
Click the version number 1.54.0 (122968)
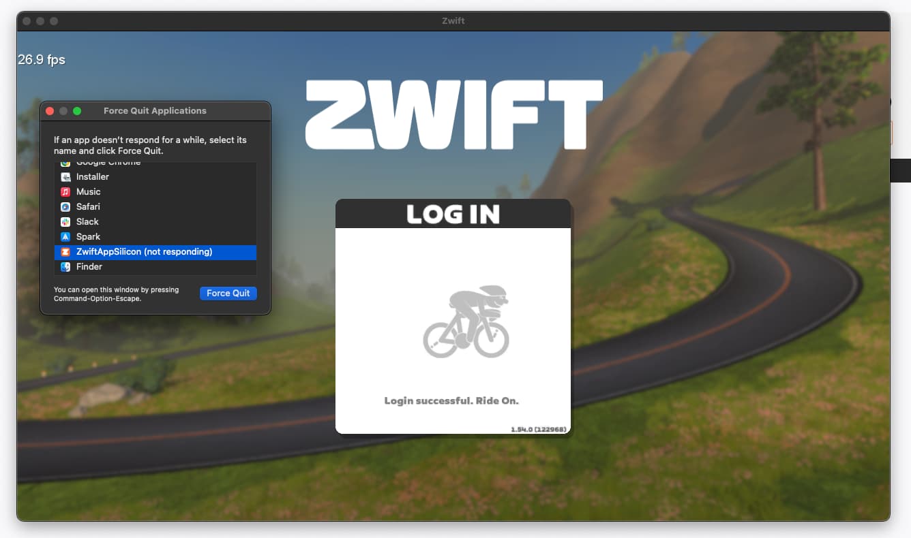click(539, 429)
